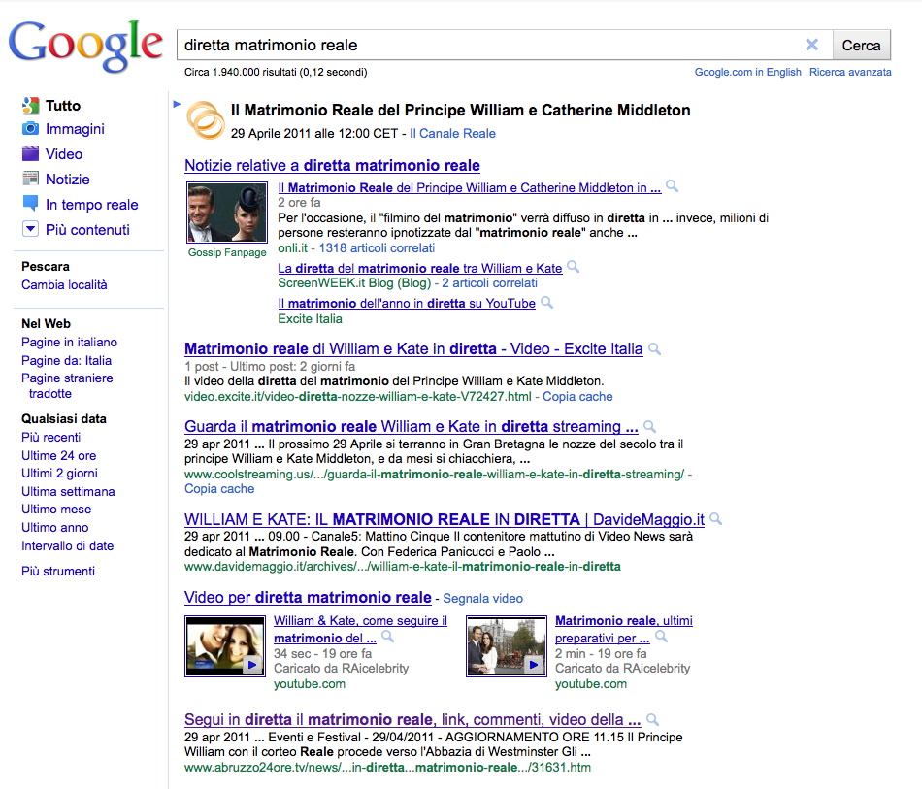Screen dimensions: 922x789
Task: Choose Intervallo di date filter
Action: 68,546
